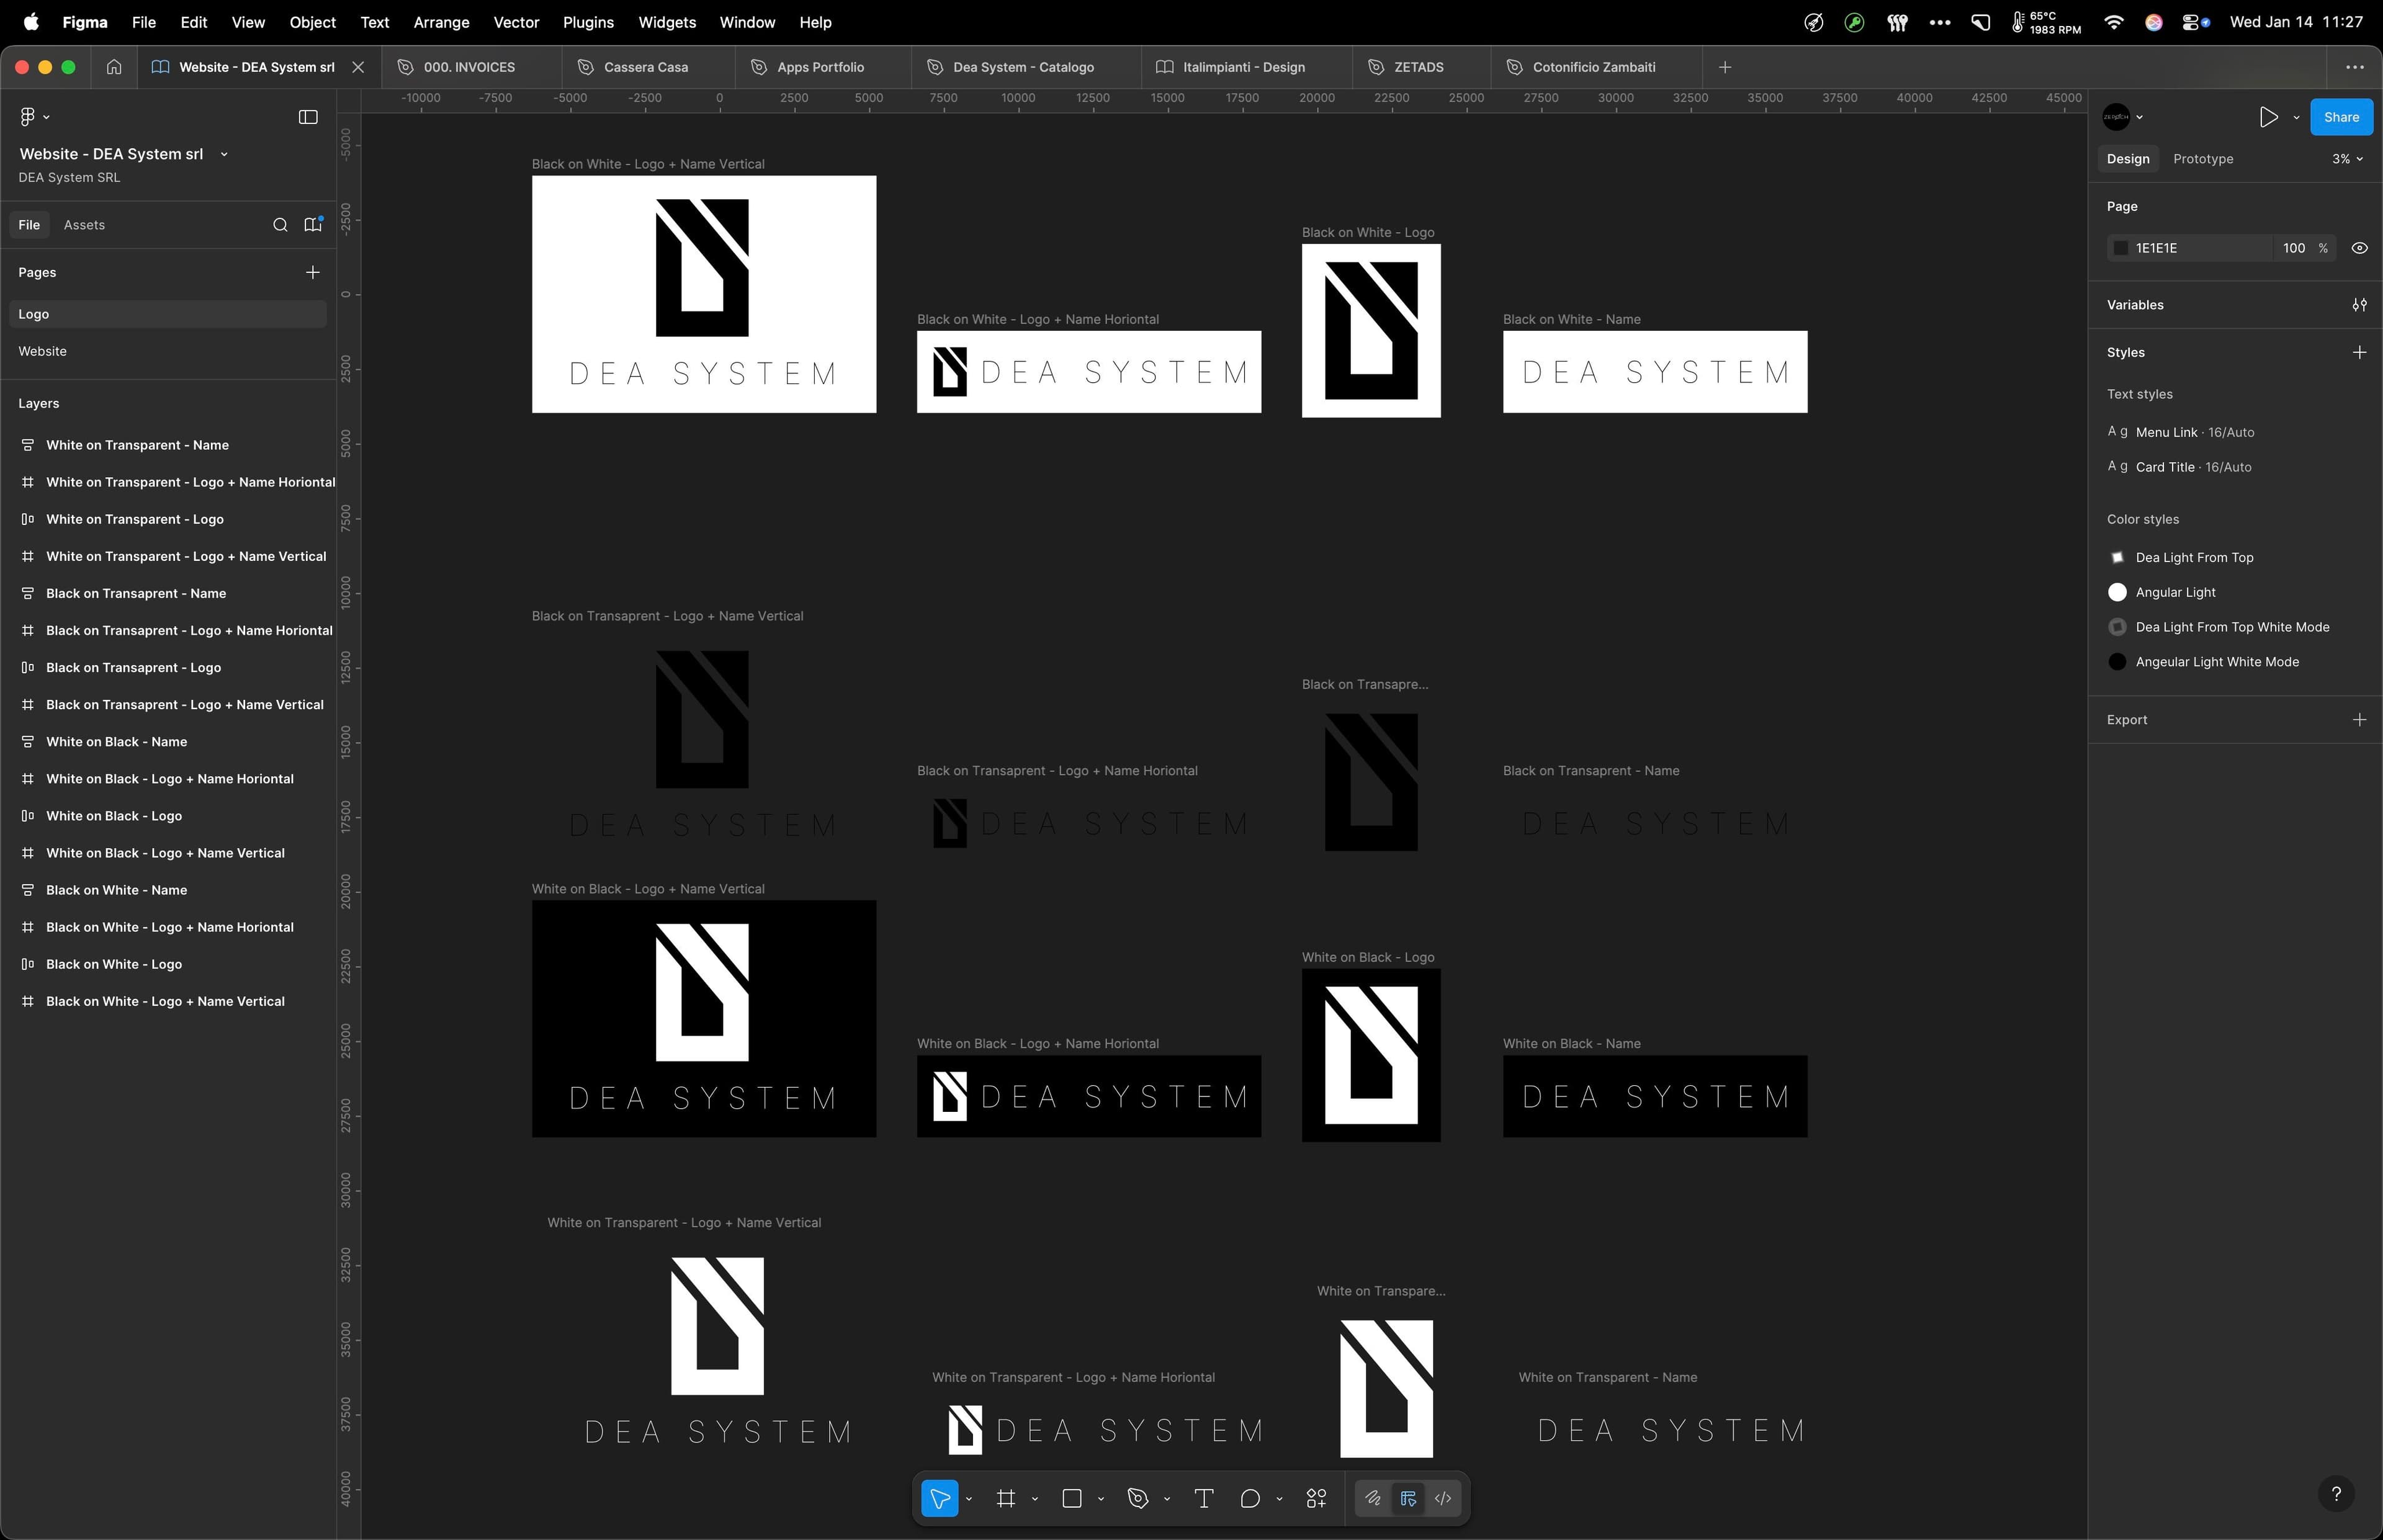Expand the Shape tools dropdown arrow
Screen dimensions: 2383x1540
[x=1102, y=1498]
